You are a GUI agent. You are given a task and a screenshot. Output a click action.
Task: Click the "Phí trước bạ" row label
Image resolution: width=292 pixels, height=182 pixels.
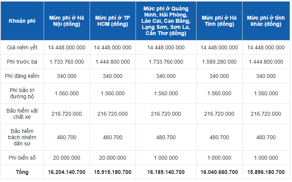click(x=22, y=62)
